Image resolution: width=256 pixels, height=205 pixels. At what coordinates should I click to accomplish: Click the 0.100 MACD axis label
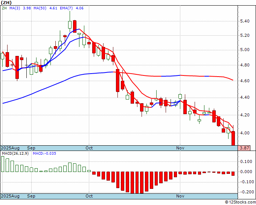coord(246,161)
